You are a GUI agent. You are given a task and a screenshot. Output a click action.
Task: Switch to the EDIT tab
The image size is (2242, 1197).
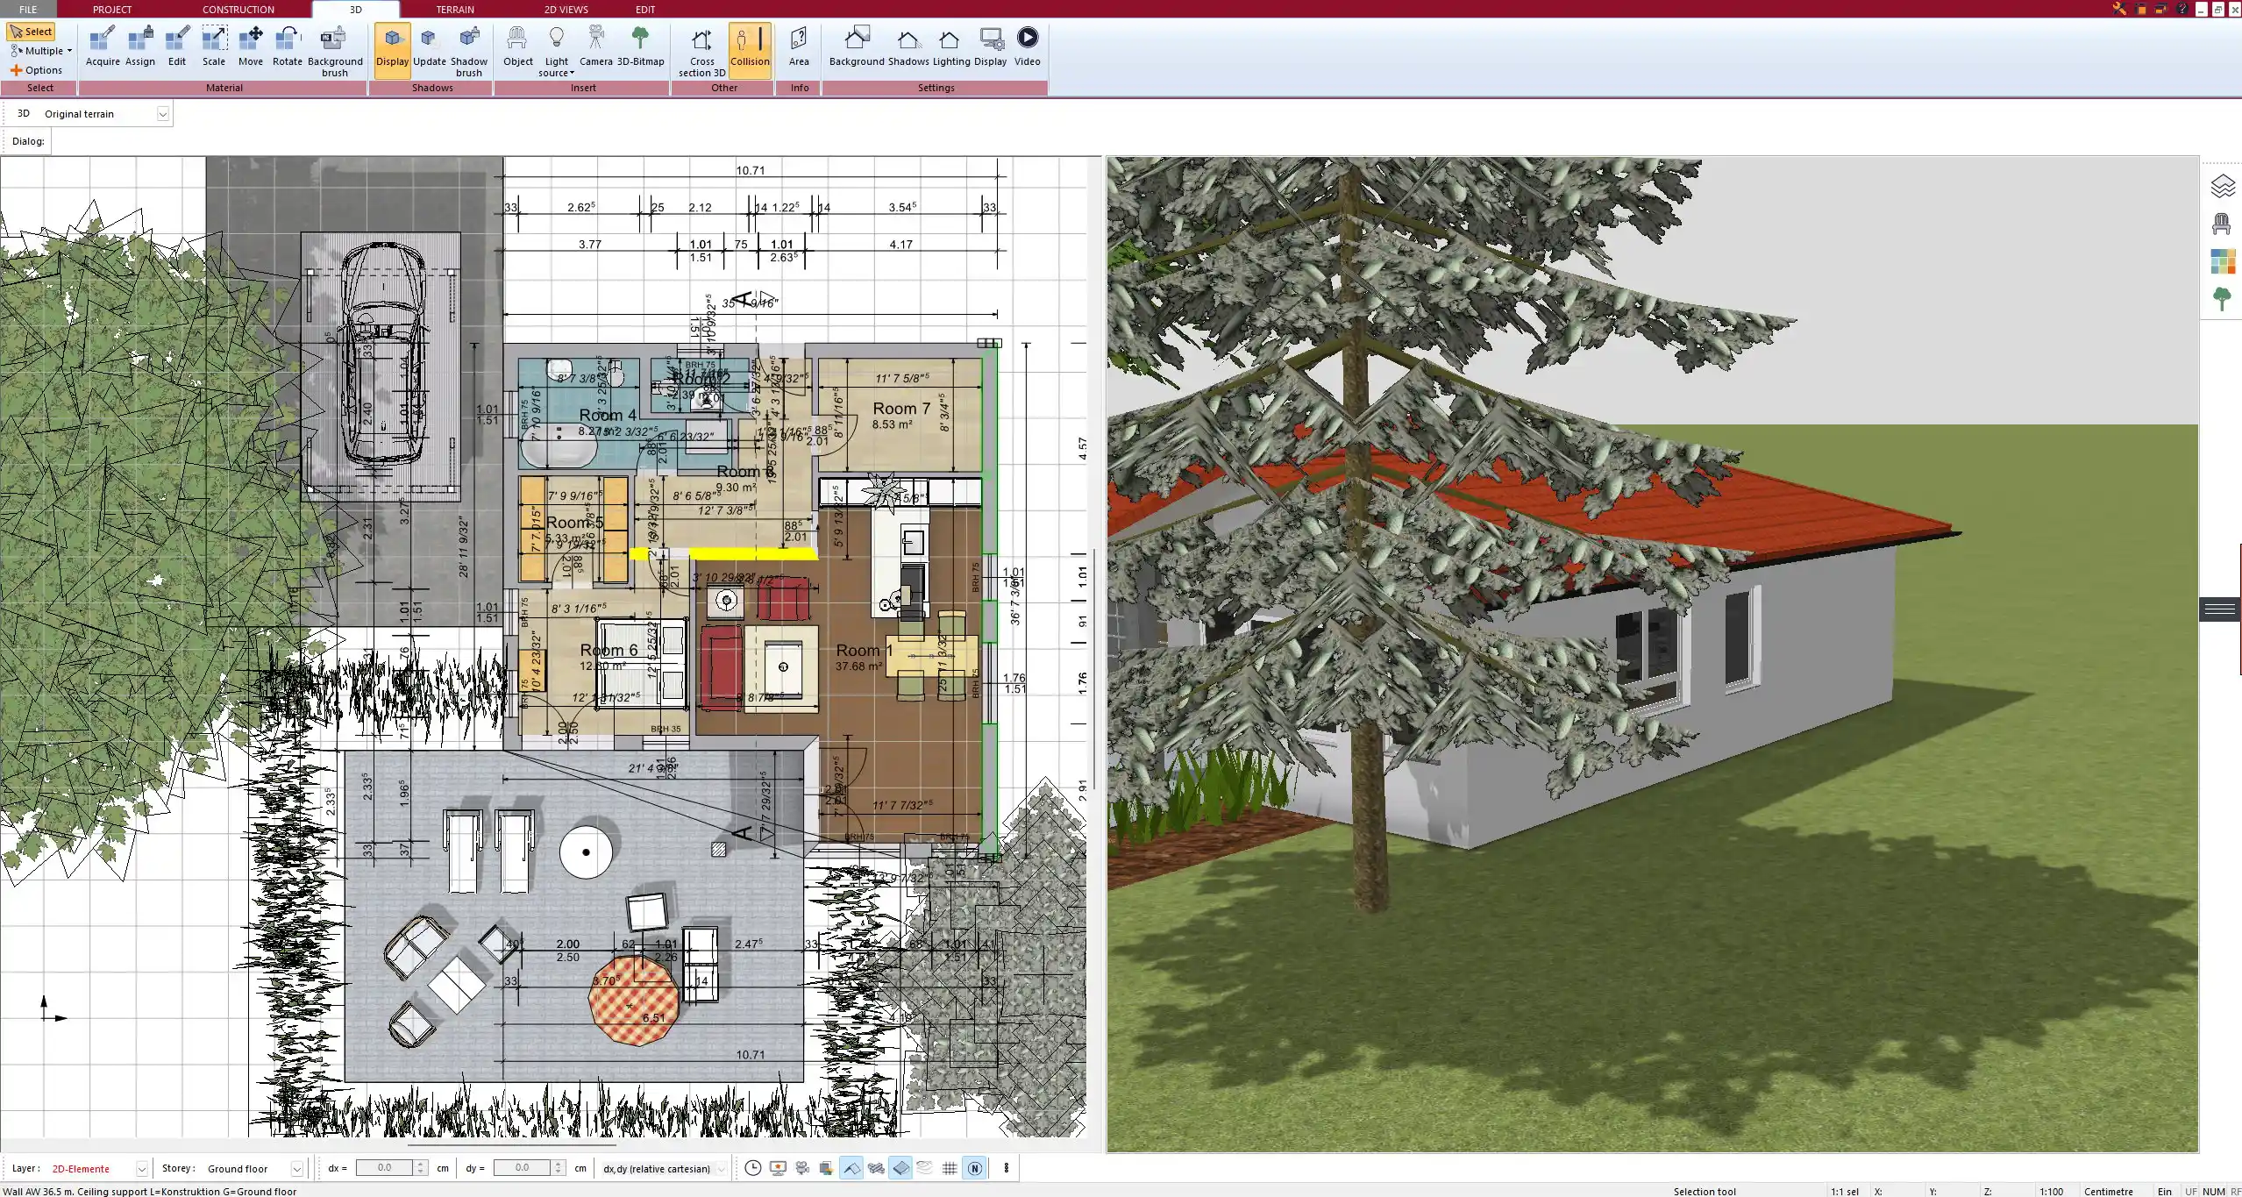tap(645, 10)
